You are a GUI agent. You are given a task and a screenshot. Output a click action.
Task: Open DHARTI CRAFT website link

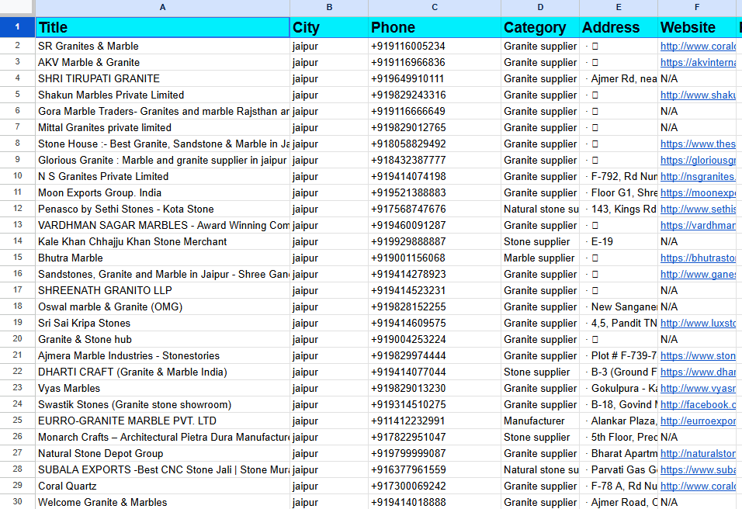coord(698,372)
